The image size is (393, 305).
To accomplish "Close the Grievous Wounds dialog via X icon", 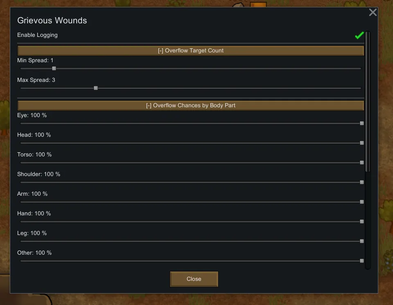I will (373, 12).
